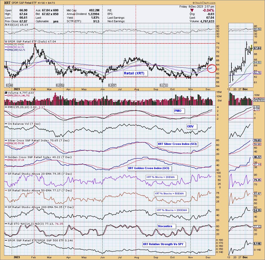Viewport: 265px width, 260px height.
Task: Click the 0.544 price-low marker label
Action: pyautogui.click(x=10, y=85)
